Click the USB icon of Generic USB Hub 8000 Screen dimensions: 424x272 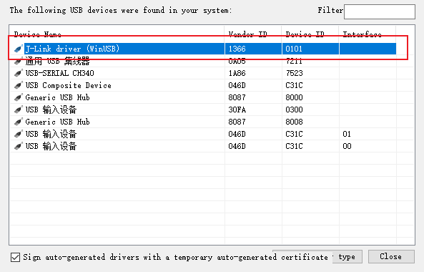pos(19,97)
